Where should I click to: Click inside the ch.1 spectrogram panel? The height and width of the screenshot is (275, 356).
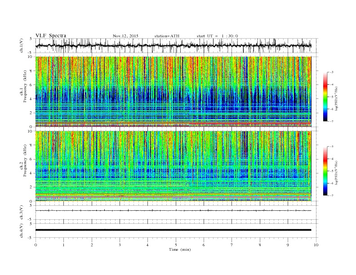click(173, 92)
